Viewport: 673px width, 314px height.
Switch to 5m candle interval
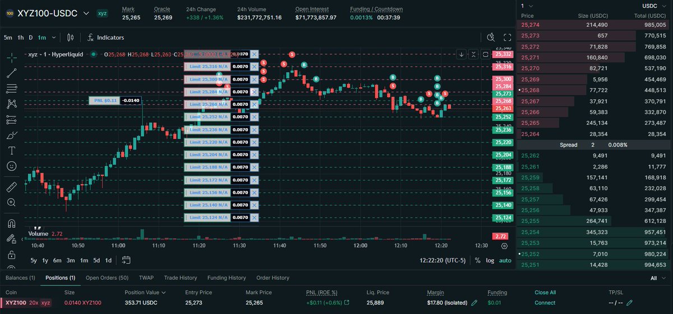click(8, 38)
